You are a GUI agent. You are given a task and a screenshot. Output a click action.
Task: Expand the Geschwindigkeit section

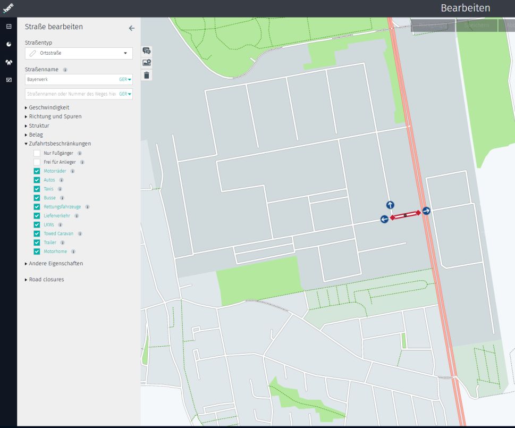48,107
